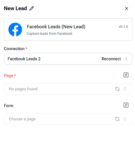Close the New Lead panel
Image resolution: width=135 pixels, height=145 pixels.
[127, 8]
